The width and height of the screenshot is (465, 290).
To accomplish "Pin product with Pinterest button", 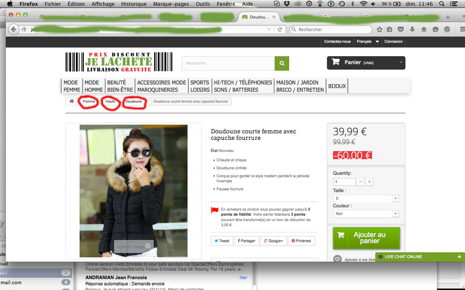I will [301, 241].
